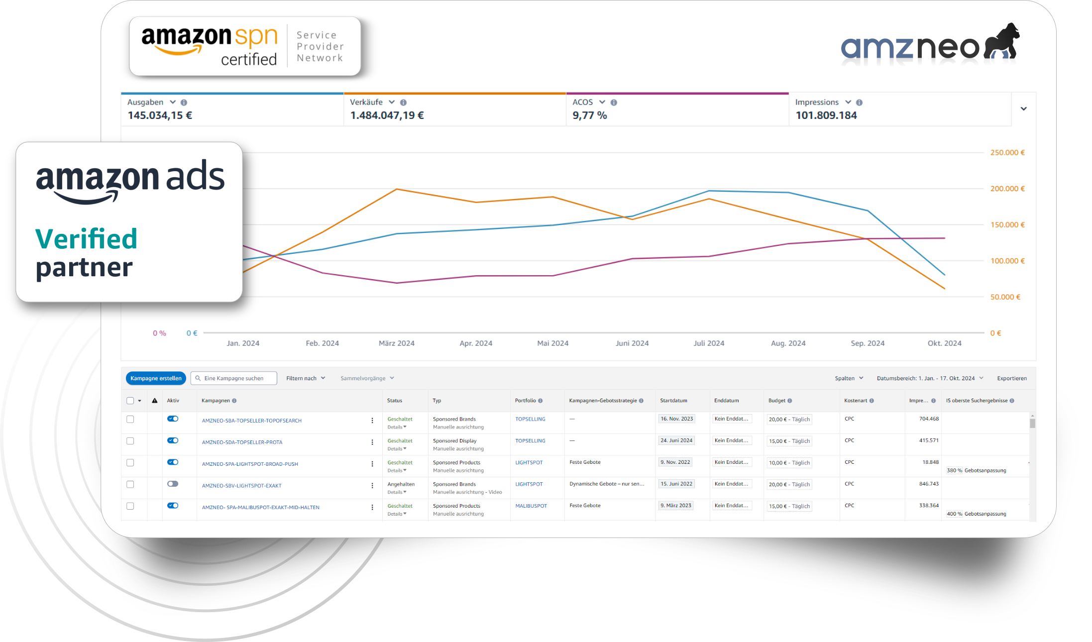
Task: Open the Datumsbereich date range dropdown
Action: pyautogui.click(x=930, y=378)
